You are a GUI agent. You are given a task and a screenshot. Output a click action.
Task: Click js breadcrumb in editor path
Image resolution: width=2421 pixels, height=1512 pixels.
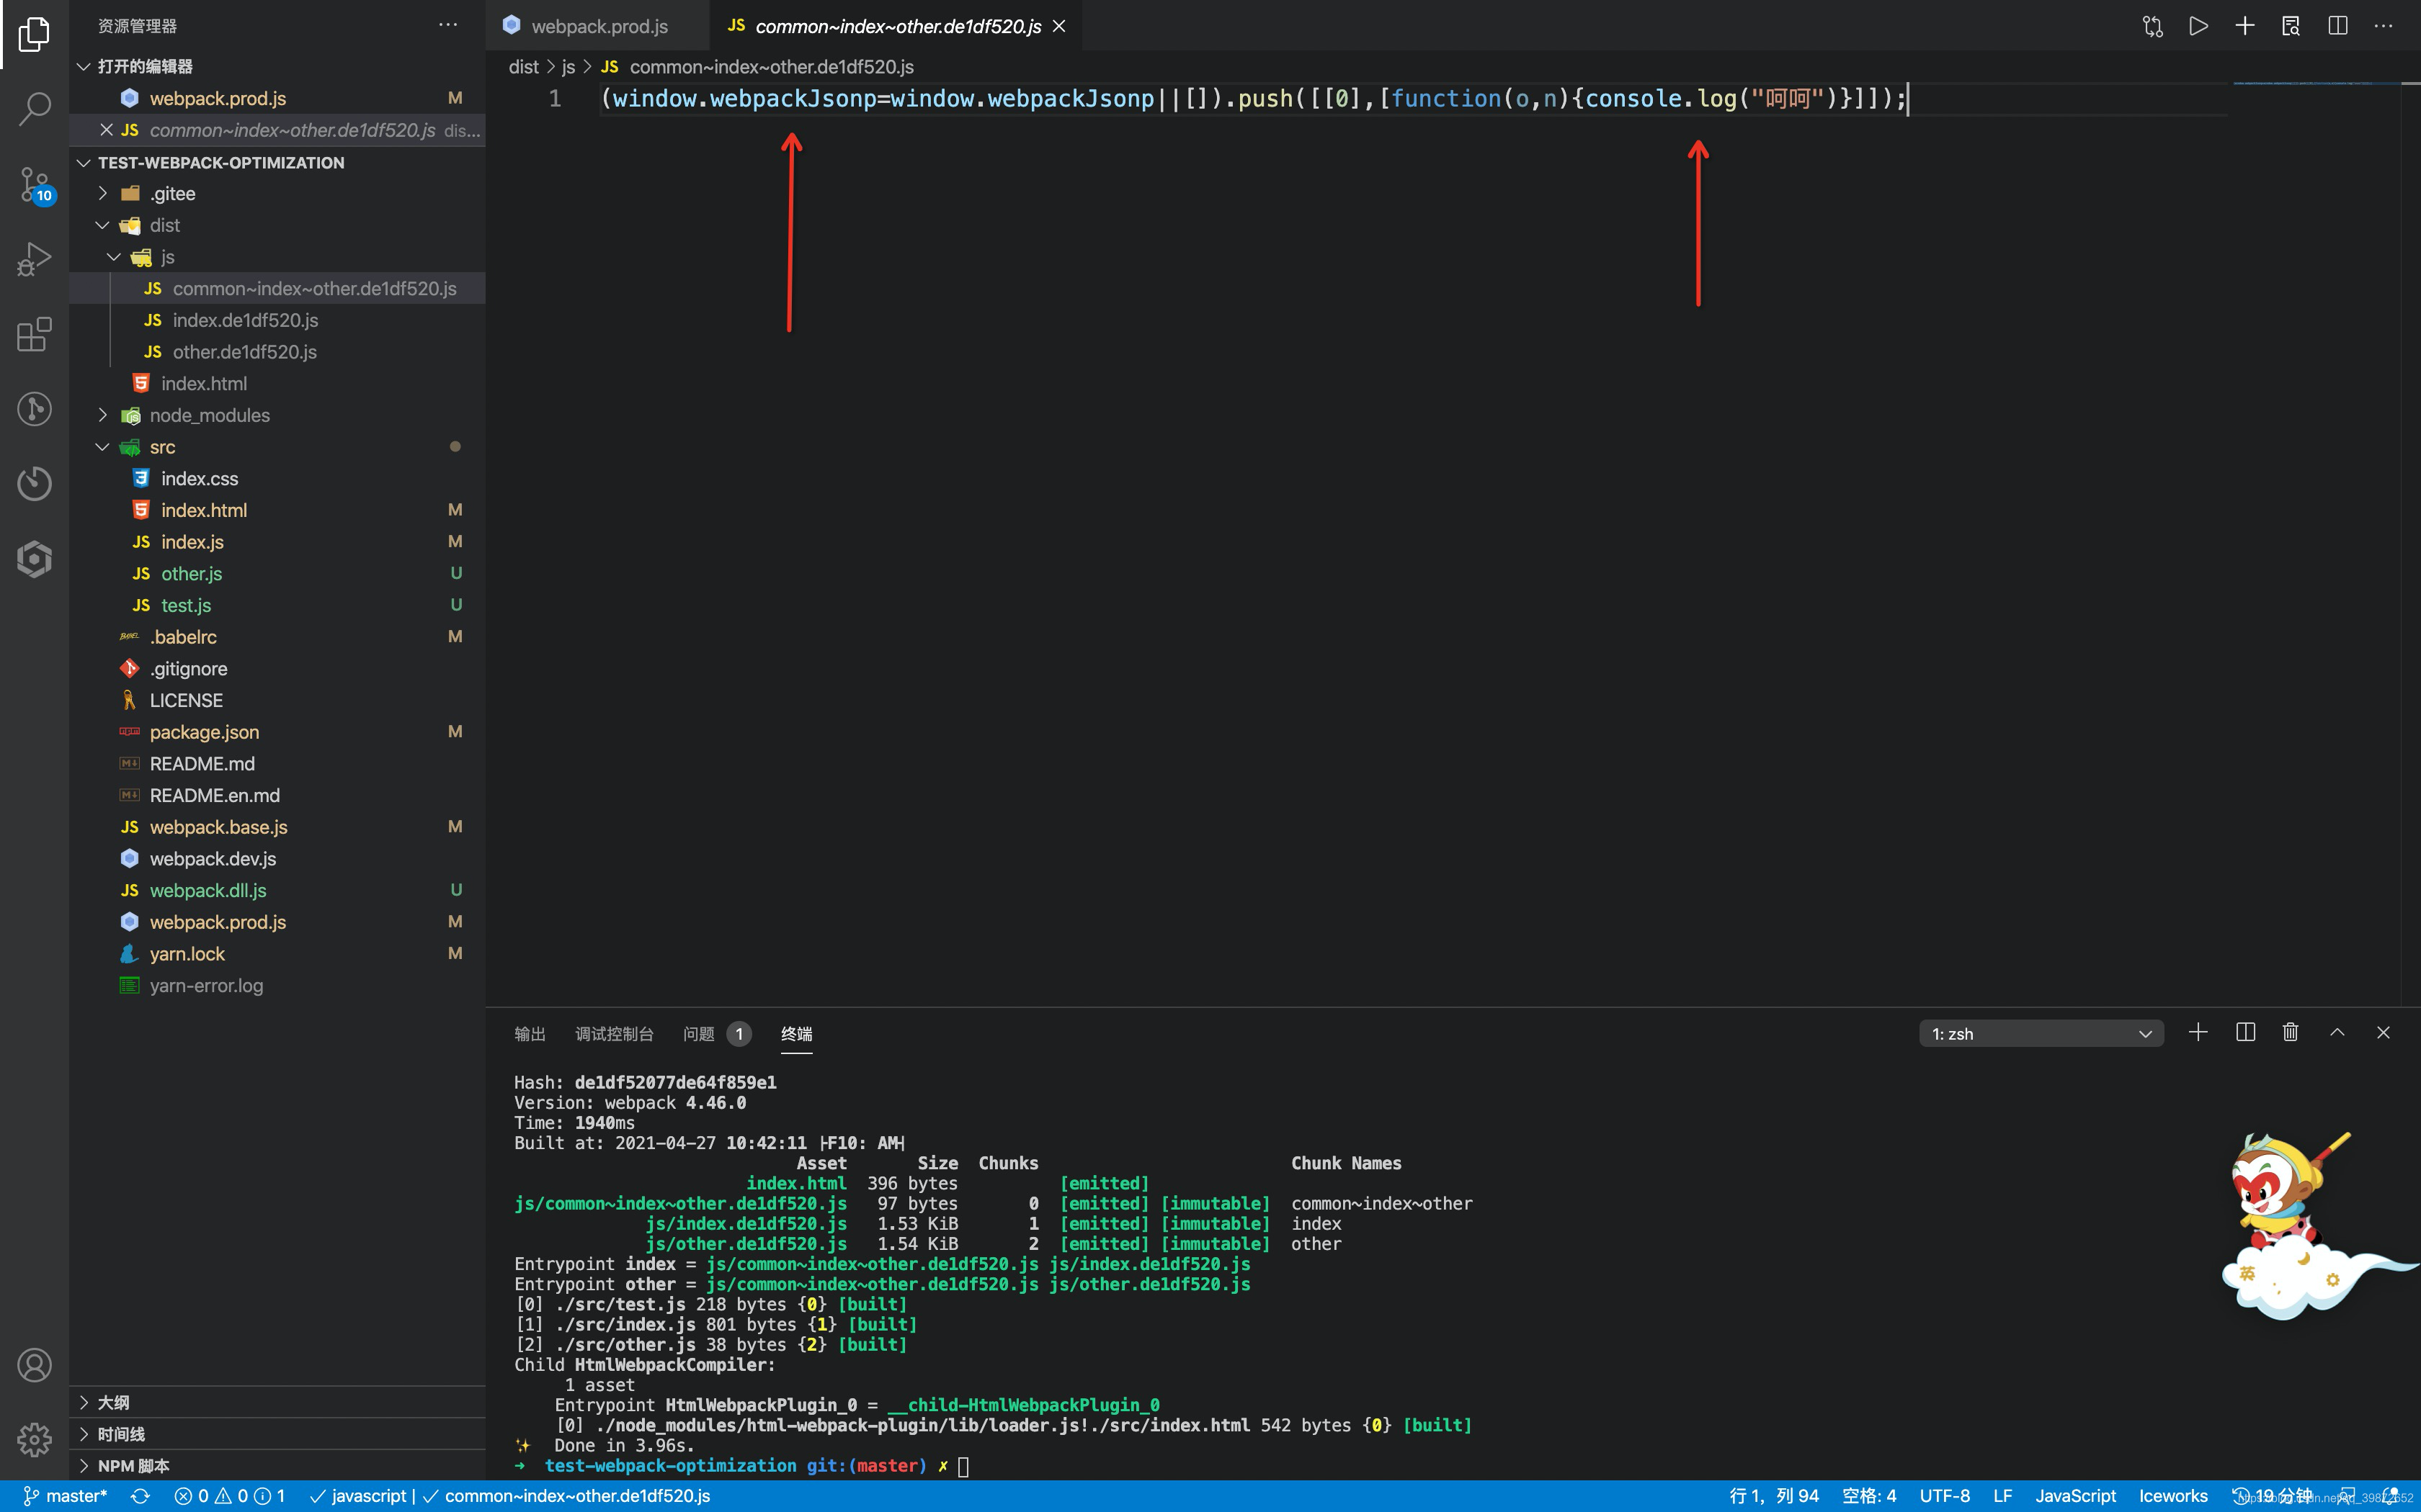coord(569,67)
